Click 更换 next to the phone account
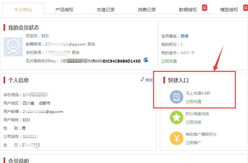This screenshot has width=248, height=163. pos(76,53)
